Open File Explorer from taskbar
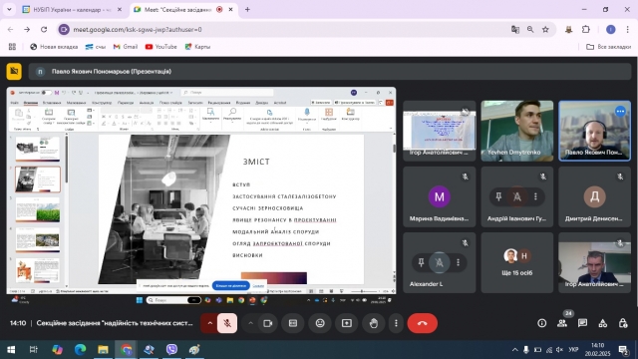The height and width of the screenshot is (359, 638). click(103, 350)
